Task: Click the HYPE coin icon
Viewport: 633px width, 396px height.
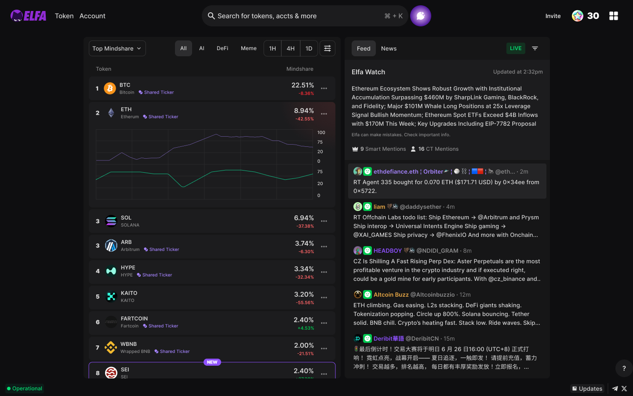Action: click(111, 271)
